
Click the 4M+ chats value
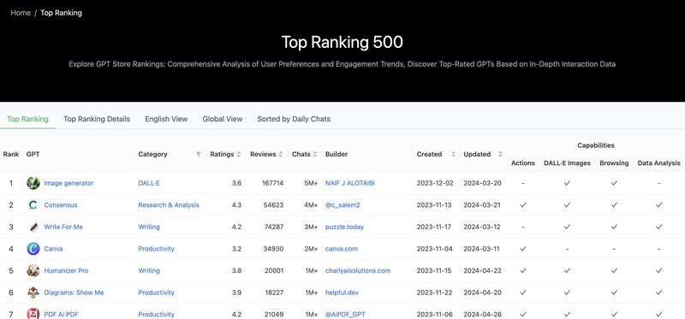coord(311,205)
